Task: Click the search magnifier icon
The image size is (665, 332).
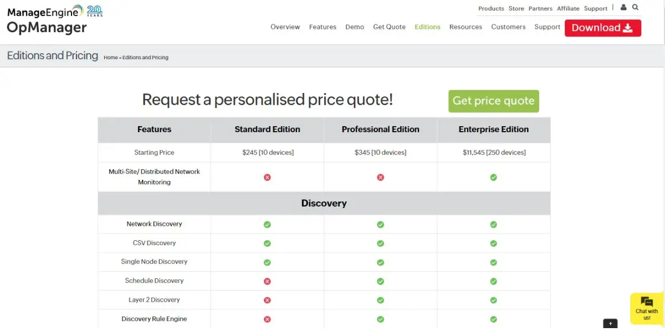Action: pyautogui.click(x=636, y=8)
